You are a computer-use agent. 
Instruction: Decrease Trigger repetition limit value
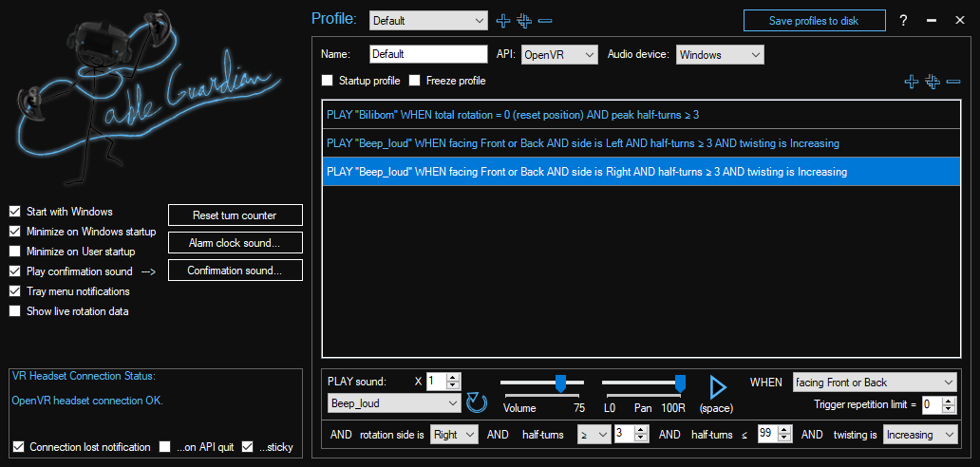pyautogui.click(x=950, y=409)
